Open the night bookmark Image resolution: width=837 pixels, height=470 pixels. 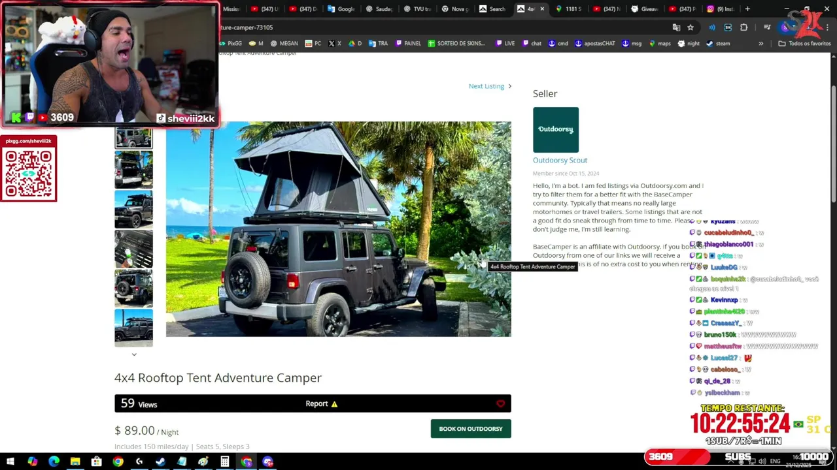[x=689, y=44]
